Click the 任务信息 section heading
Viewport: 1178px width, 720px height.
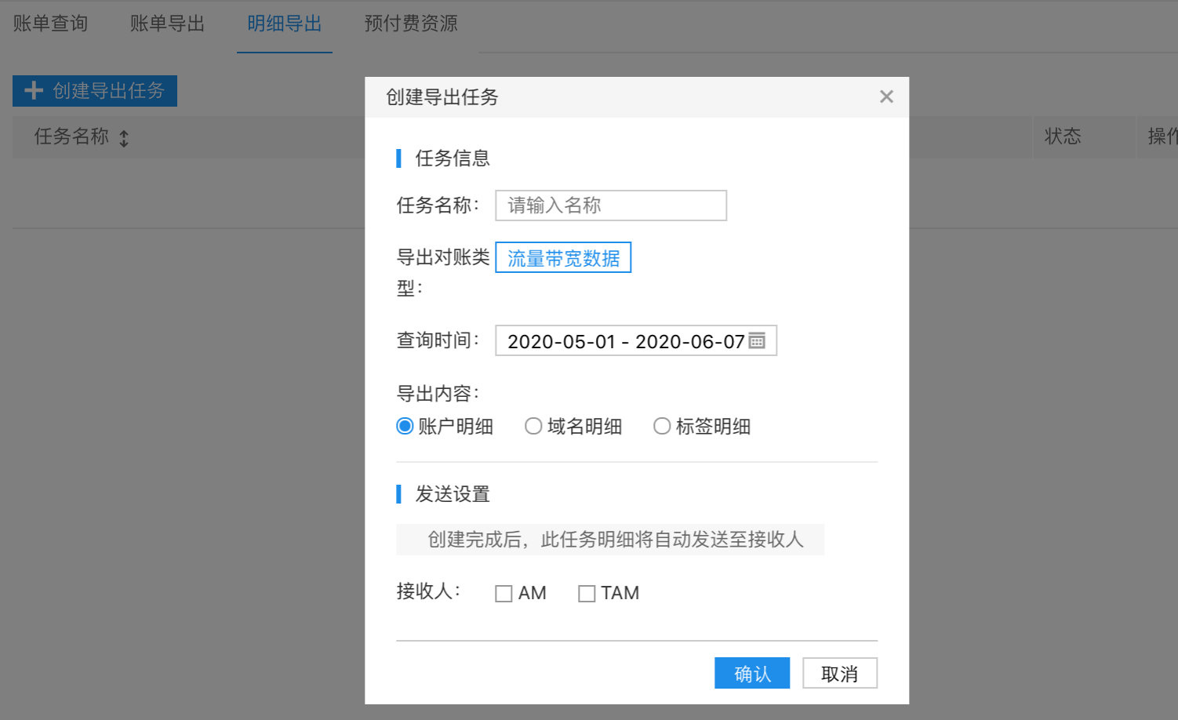(453, 158)
